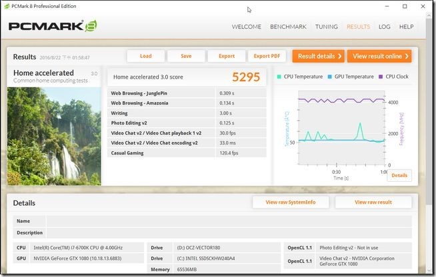This screenshot has height=277, width=436.
Task: Click the PCMark title bar app icon
Action: (x=7, y=6)
